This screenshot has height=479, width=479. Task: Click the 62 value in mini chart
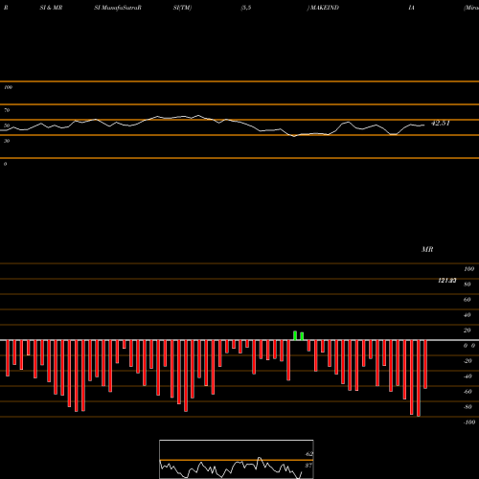point(308,454)
